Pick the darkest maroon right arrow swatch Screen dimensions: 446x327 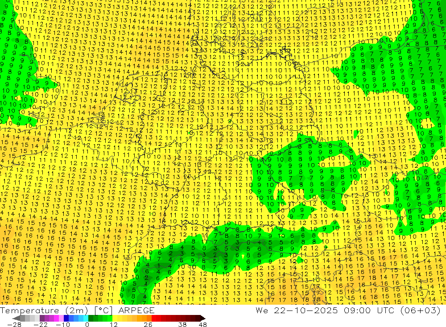pos(203,318)
